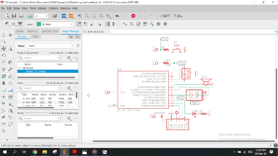Open Parts search dropdown arrow
Screen dimensions: 278x156
[58, 88]
